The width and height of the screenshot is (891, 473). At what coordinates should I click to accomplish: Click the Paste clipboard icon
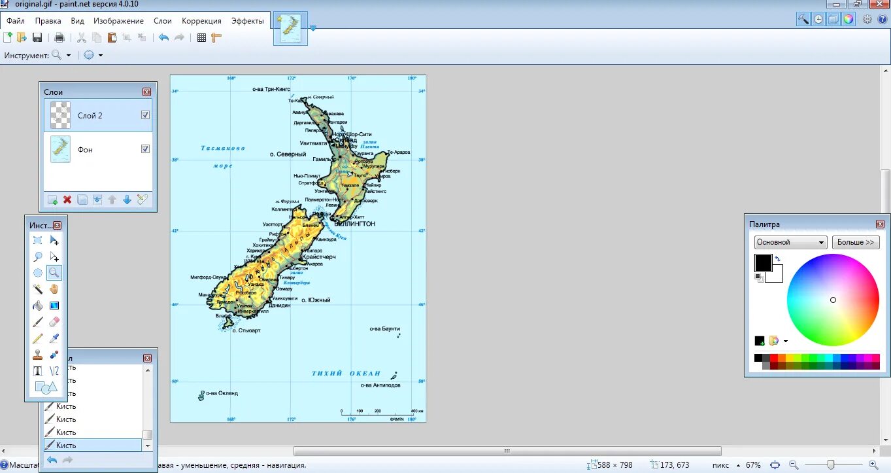click(x=112, y=37)
